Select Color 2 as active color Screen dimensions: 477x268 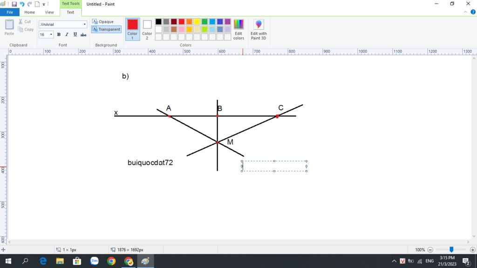click(x=147, y=29)
